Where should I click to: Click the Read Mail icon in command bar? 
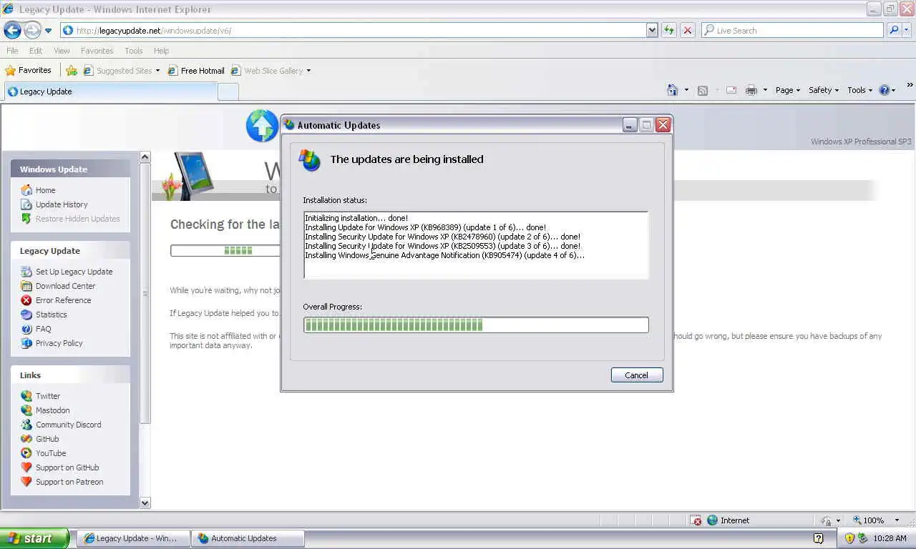click(x=731, y=90)
